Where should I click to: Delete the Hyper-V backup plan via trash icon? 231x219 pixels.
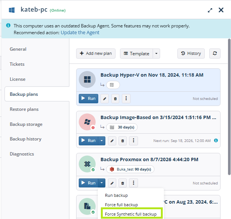(115, 98)
